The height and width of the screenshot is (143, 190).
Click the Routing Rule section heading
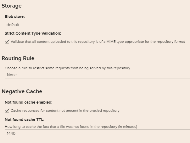tap(18, 58)
